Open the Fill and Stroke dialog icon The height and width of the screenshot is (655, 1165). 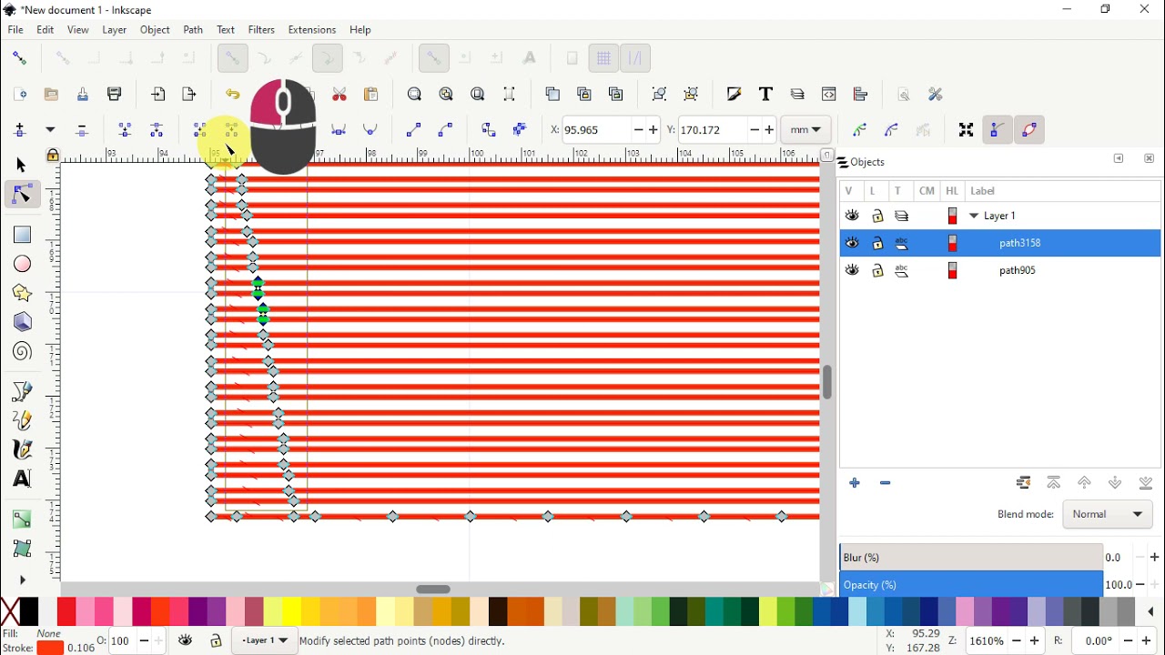[735, 95]
